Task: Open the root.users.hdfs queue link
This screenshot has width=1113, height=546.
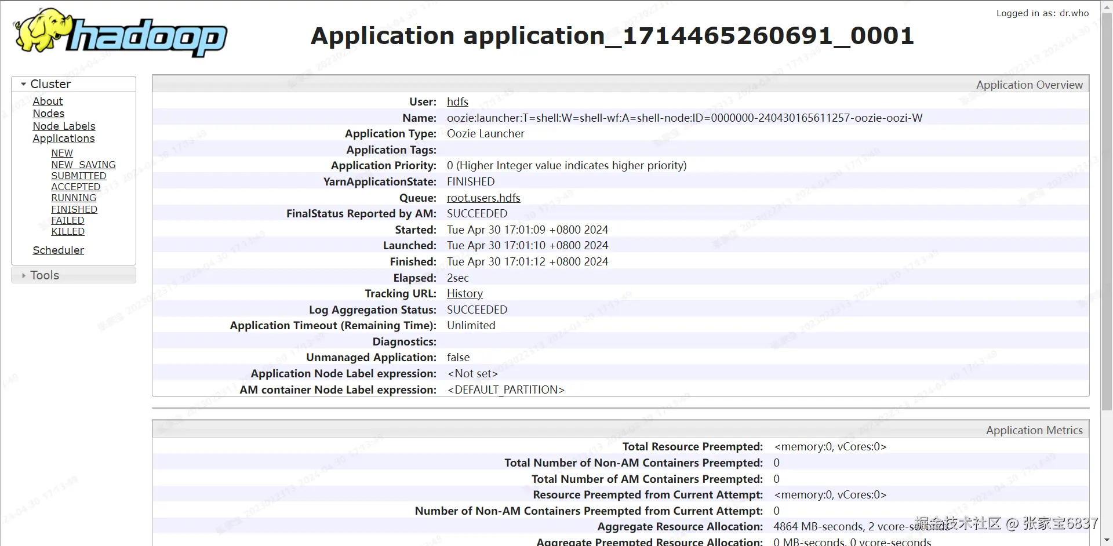Action: pyautogui.click(x=483, y=198)
